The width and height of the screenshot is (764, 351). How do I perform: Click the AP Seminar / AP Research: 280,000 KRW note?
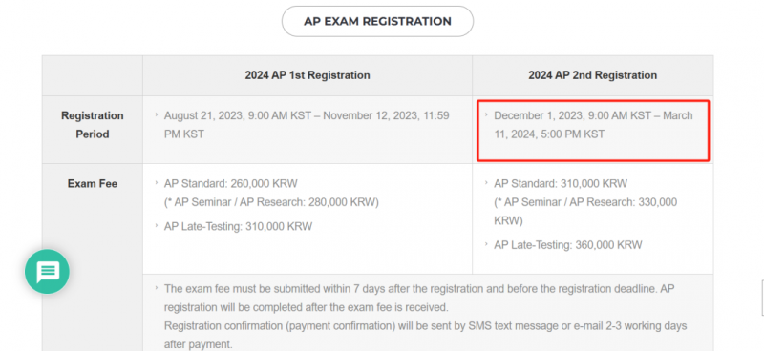pos(271,202)
